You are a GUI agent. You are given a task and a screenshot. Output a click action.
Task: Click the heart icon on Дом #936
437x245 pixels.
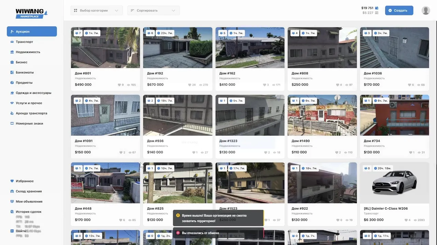point(194,152)
